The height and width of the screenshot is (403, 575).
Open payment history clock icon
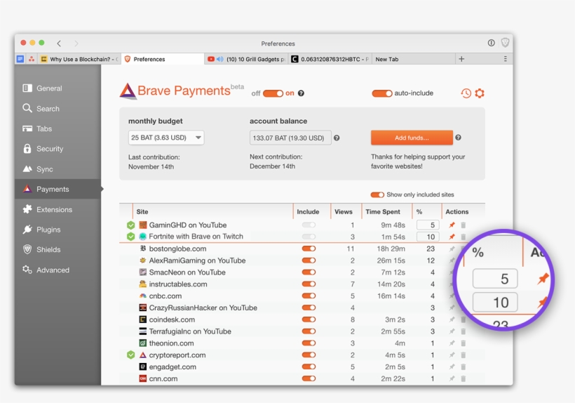point(466,93)
